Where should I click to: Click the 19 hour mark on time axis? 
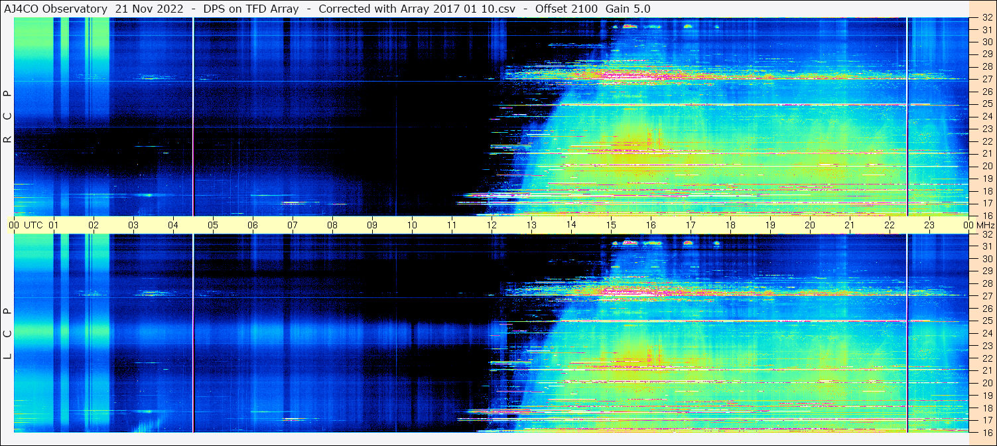(770, 225)
